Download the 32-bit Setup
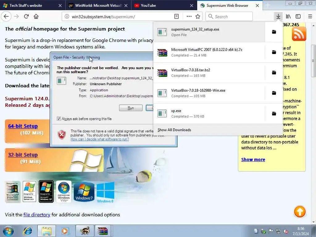Viewport: 316px width, 237px height. [23, 155]
